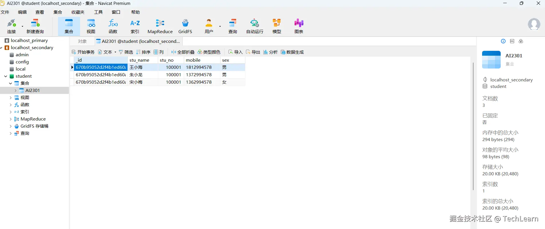Open the 自动运行 automation icon
545x229 pixels.
coord(255,26)
